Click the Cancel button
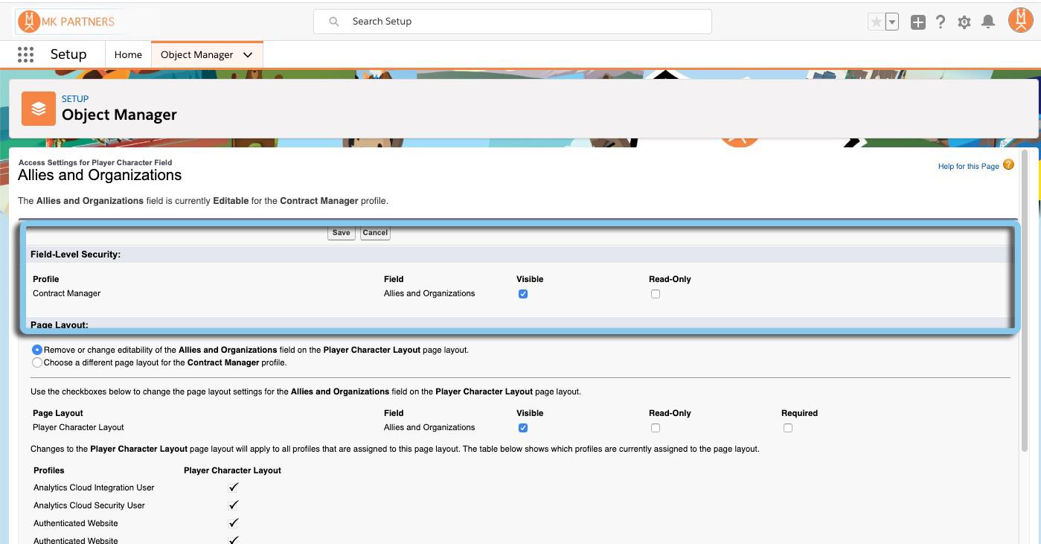 click(x=375, y=233)
